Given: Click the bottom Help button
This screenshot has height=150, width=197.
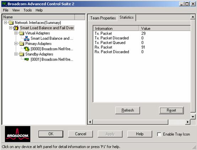Looking at the screenshot, I should coord(140,134).
